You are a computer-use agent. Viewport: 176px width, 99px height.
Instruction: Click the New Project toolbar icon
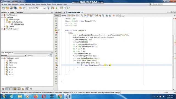point(7,8)
